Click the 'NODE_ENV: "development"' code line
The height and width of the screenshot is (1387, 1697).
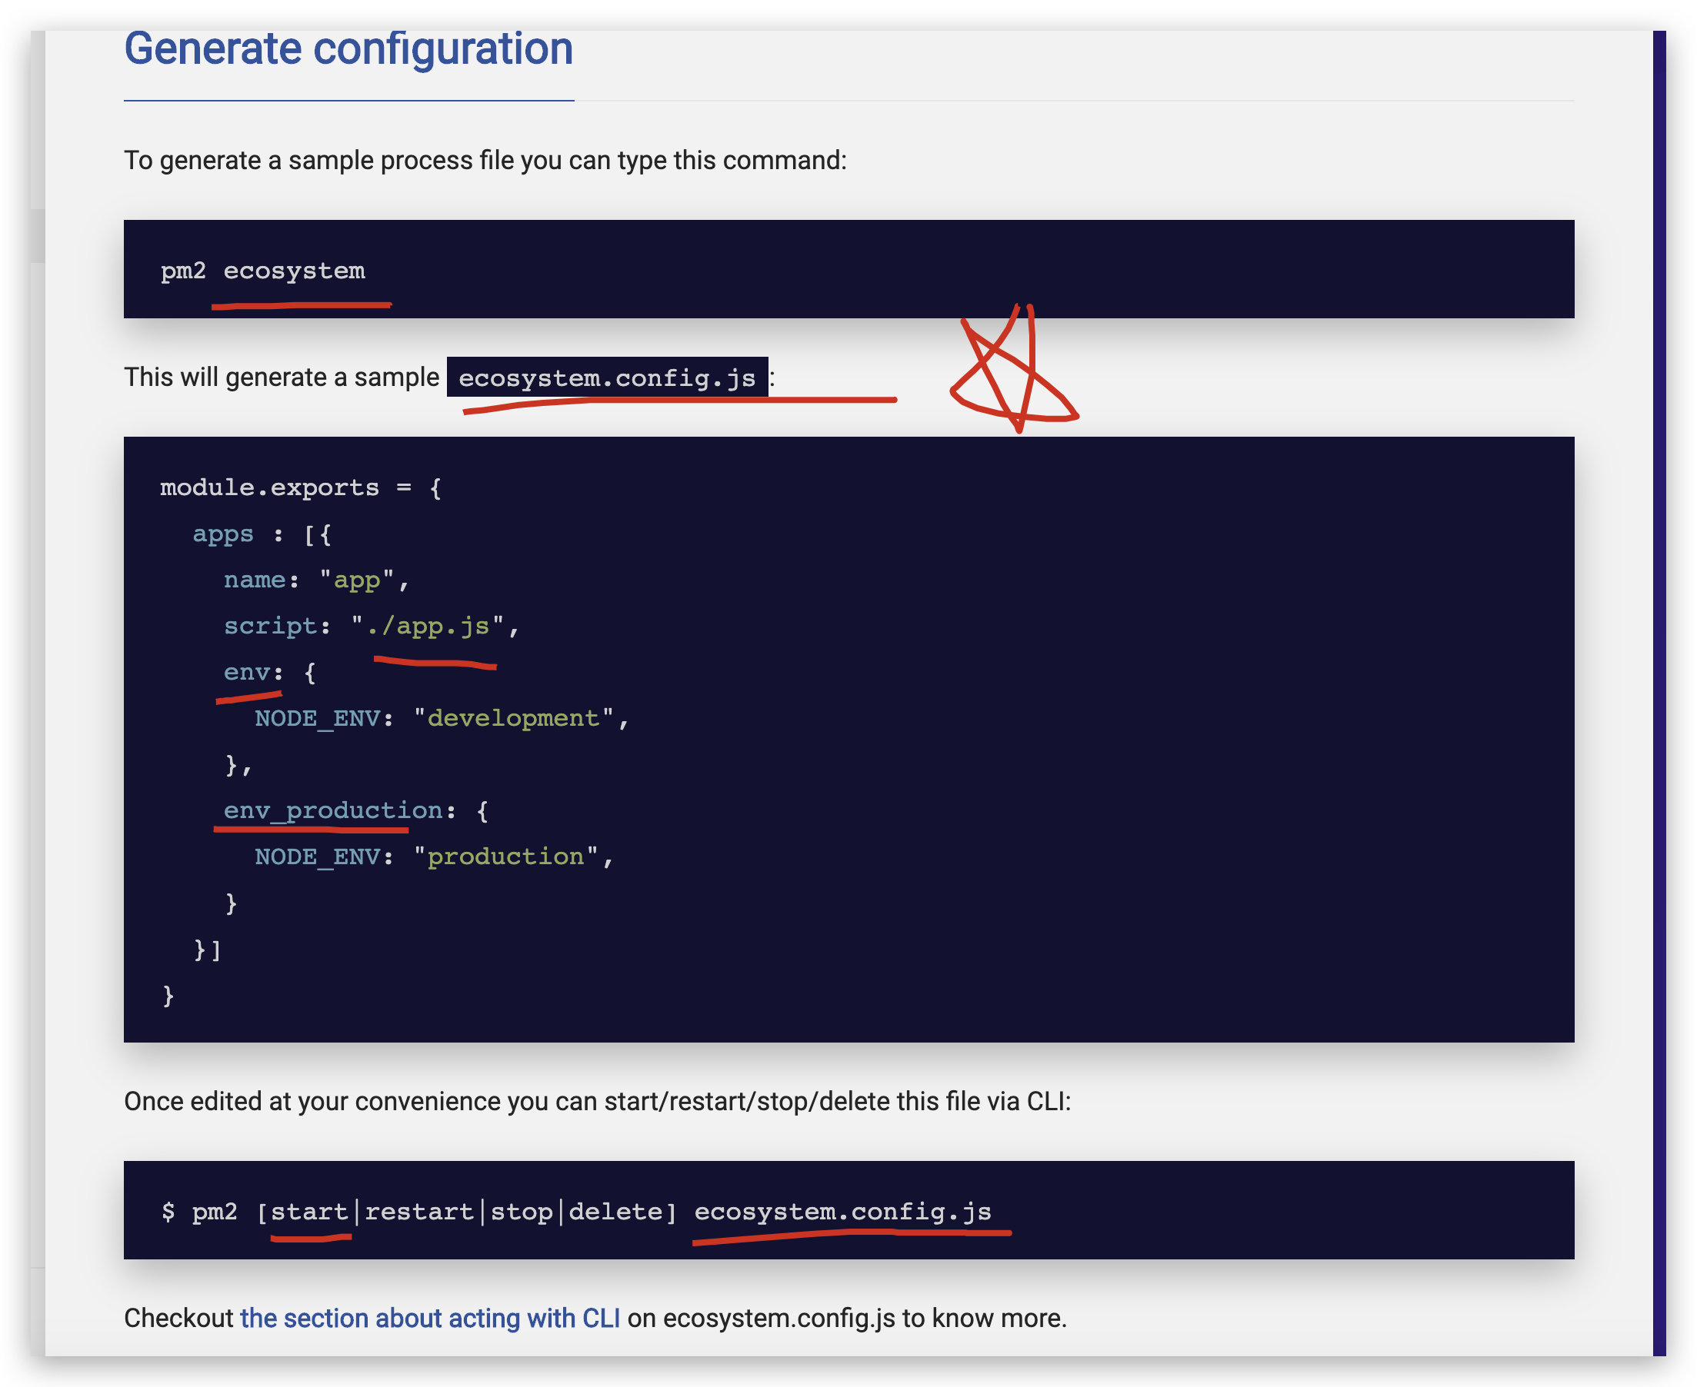(x=442, y=718)
